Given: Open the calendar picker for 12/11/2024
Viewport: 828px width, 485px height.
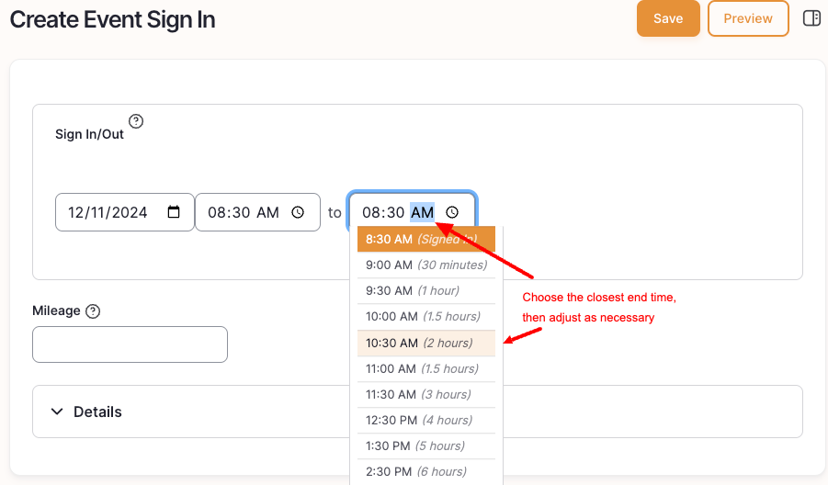Looking at the screenshot, I should pyautogui.click(x=174, y=212).
